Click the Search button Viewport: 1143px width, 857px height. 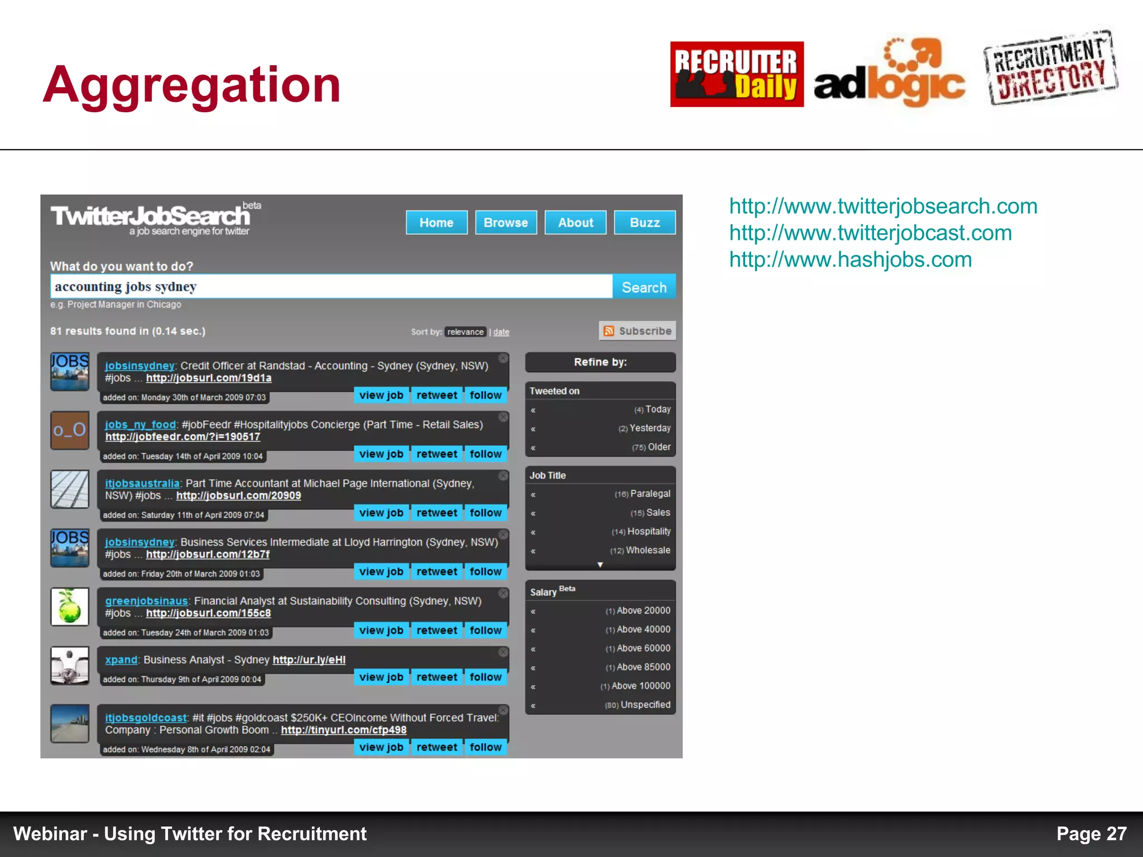[x=644, y=287]
